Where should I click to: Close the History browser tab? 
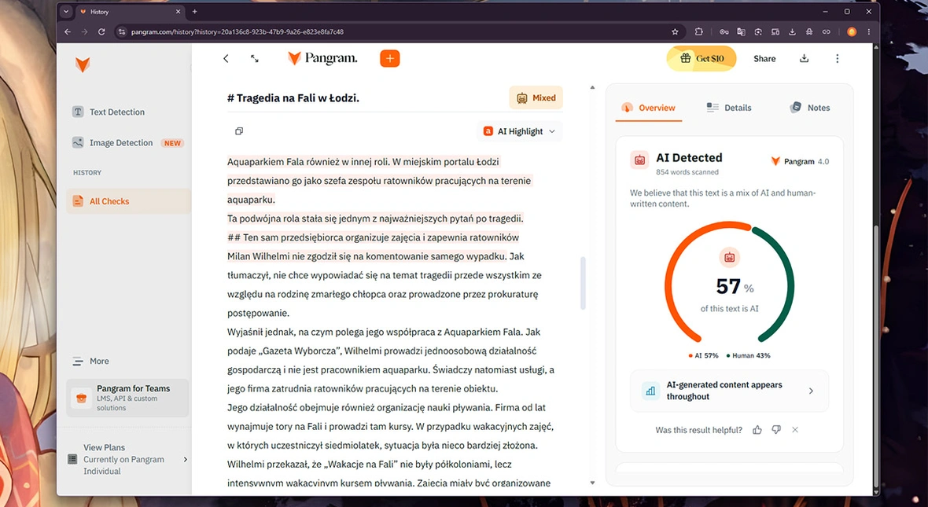click(x=178, y=12)
